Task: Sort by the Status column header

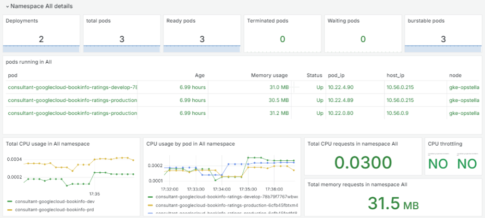Action: coord(315,75)
